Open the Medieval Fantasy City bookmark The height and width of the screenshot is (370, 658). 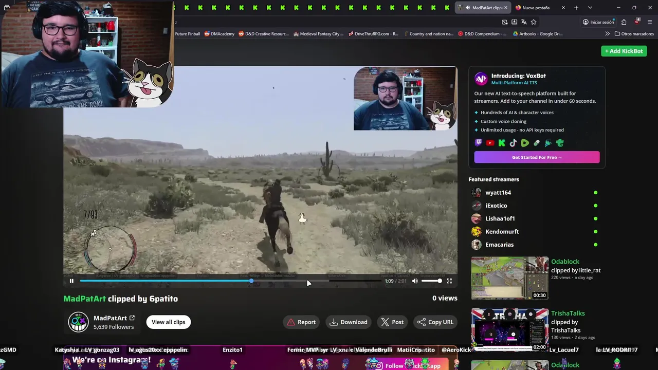tap(318, 34)
